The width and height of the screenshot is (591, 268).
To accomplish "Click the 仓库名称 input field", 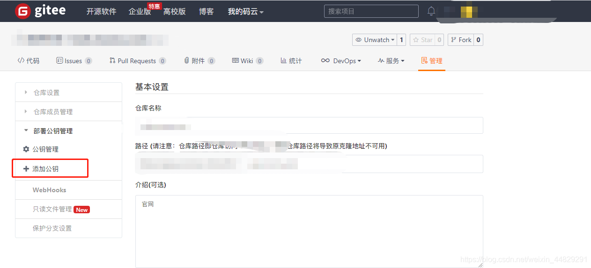I will coord(309,125).
